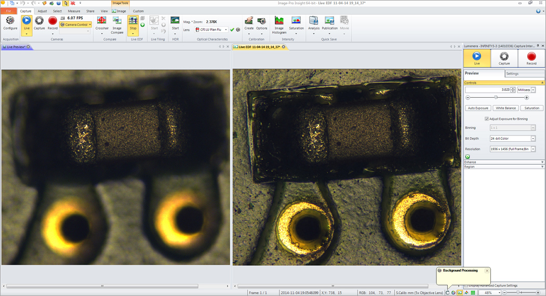Switch to the Select ribbon tab
546x296 pixels.
57,11
